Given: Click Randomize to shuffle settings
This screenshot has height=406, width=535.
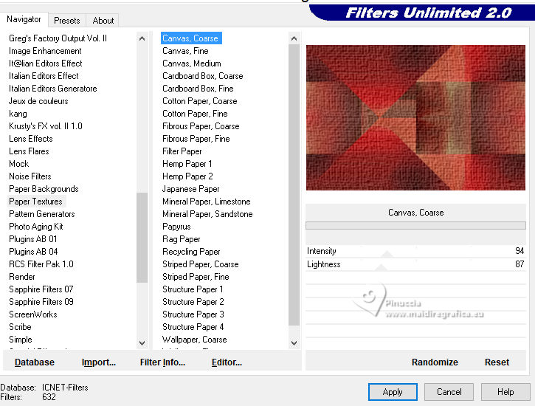Looking at the screenshot, I should [435, 362].
